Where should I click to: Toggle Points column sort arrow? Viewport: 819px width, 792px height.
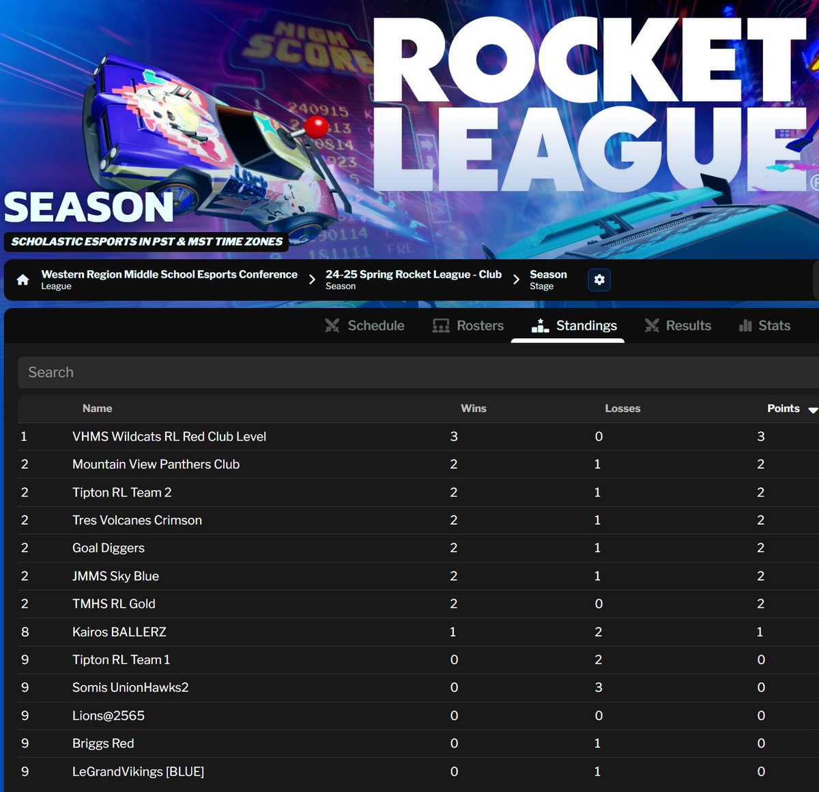pyautogui.click(x=812, y=410)
